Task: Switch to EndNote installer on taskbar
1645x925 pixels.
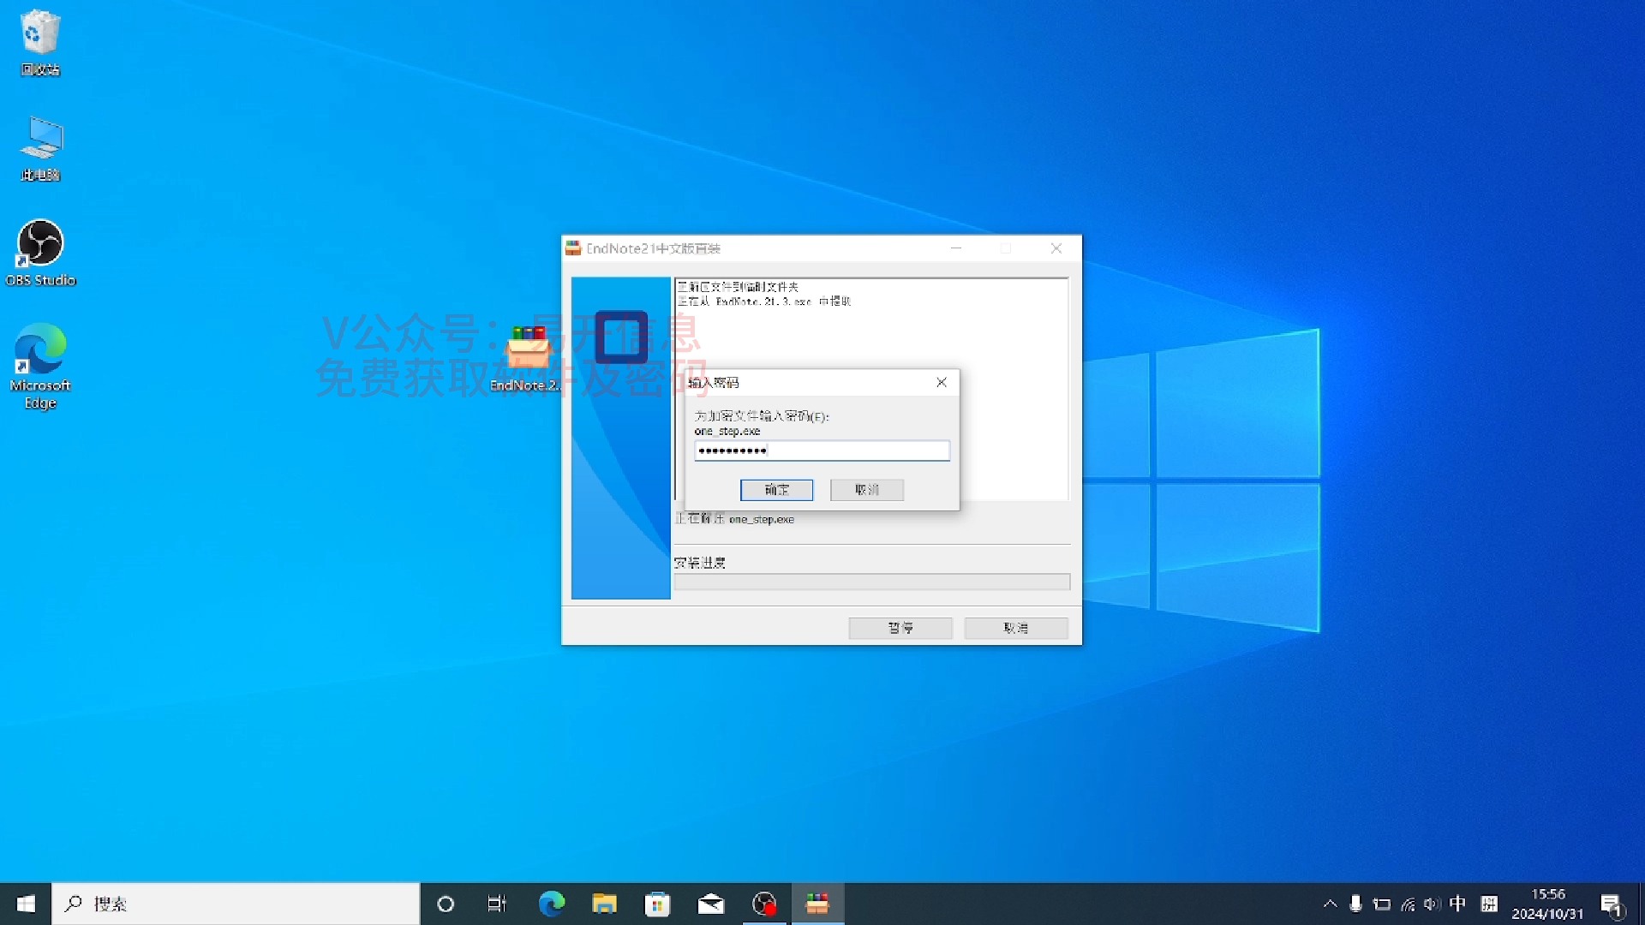Action: click(817, 904)
